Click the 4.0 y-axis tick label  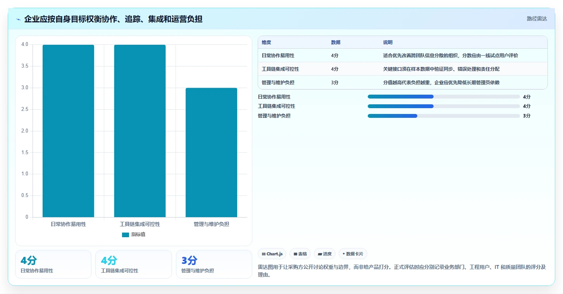(25, 44)
